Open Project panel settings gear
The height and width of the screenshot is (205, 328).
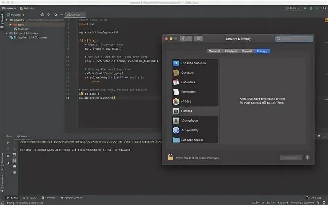click(x=56, y=15)
